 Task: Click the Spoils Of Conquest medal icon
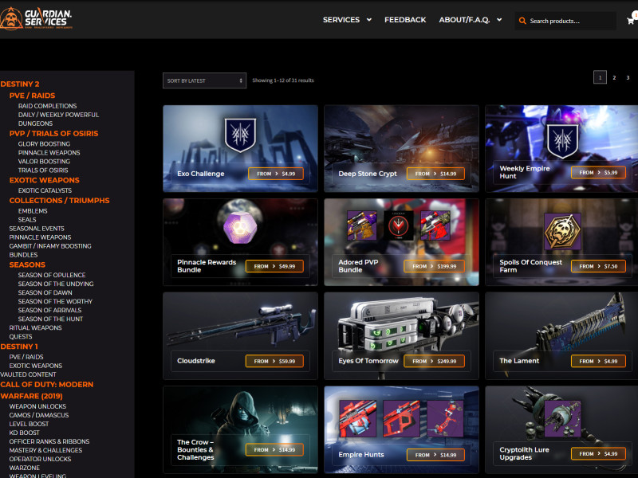click(562, 231)
